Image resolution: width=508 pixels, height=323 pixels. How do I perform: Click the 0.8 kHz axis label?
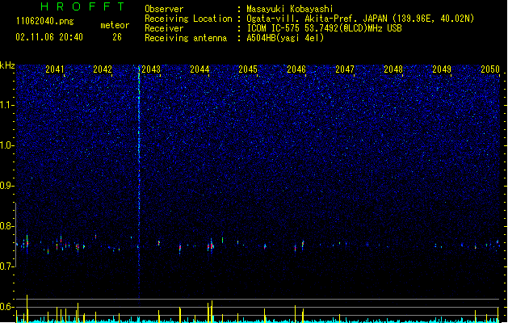tap(7, 226)
